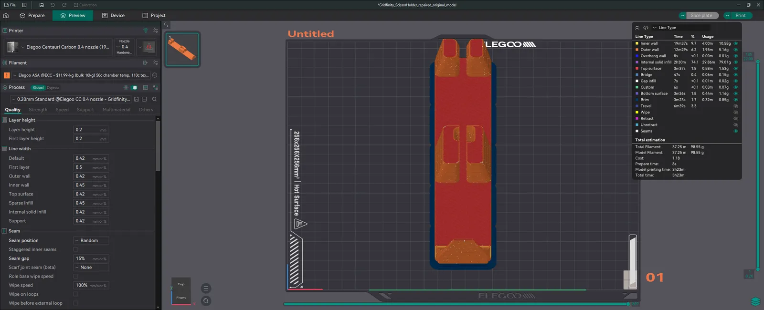Click the compare presets icon in Process
764x310 pixels.
click(x=156, y=87)
